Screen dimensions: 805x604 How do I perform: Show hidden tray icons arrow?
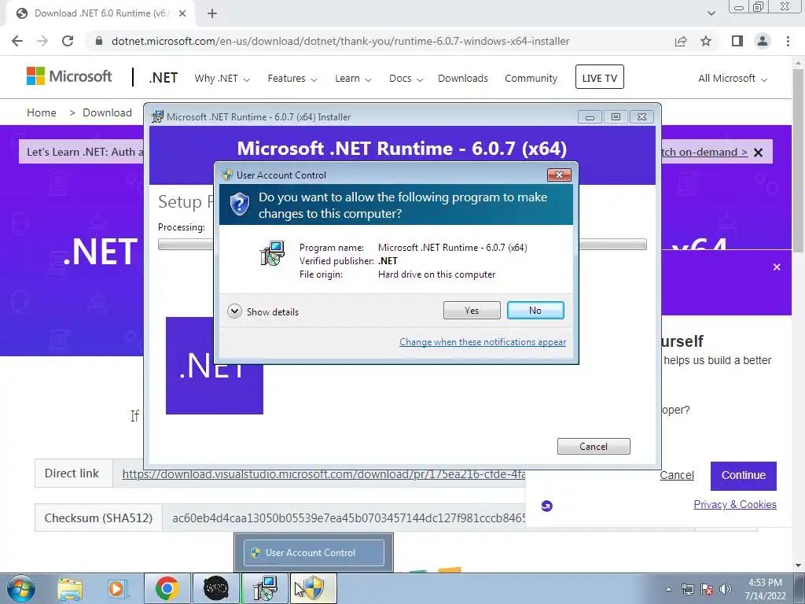(x=668, y=589)
